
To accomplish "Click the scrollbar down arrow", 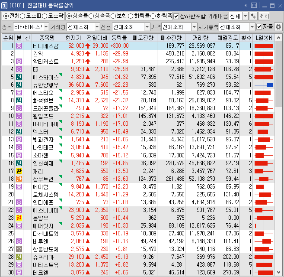I will [x=278, y=272].
